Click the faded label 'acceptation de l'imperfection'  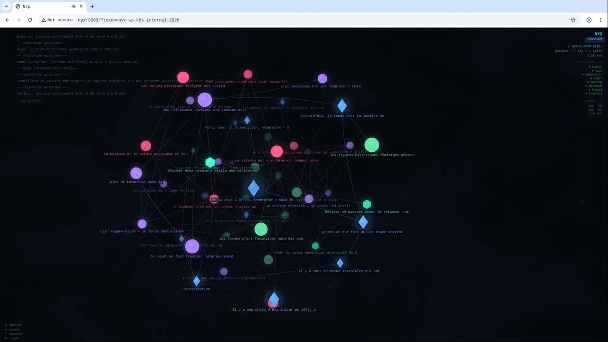click(163, 190)
